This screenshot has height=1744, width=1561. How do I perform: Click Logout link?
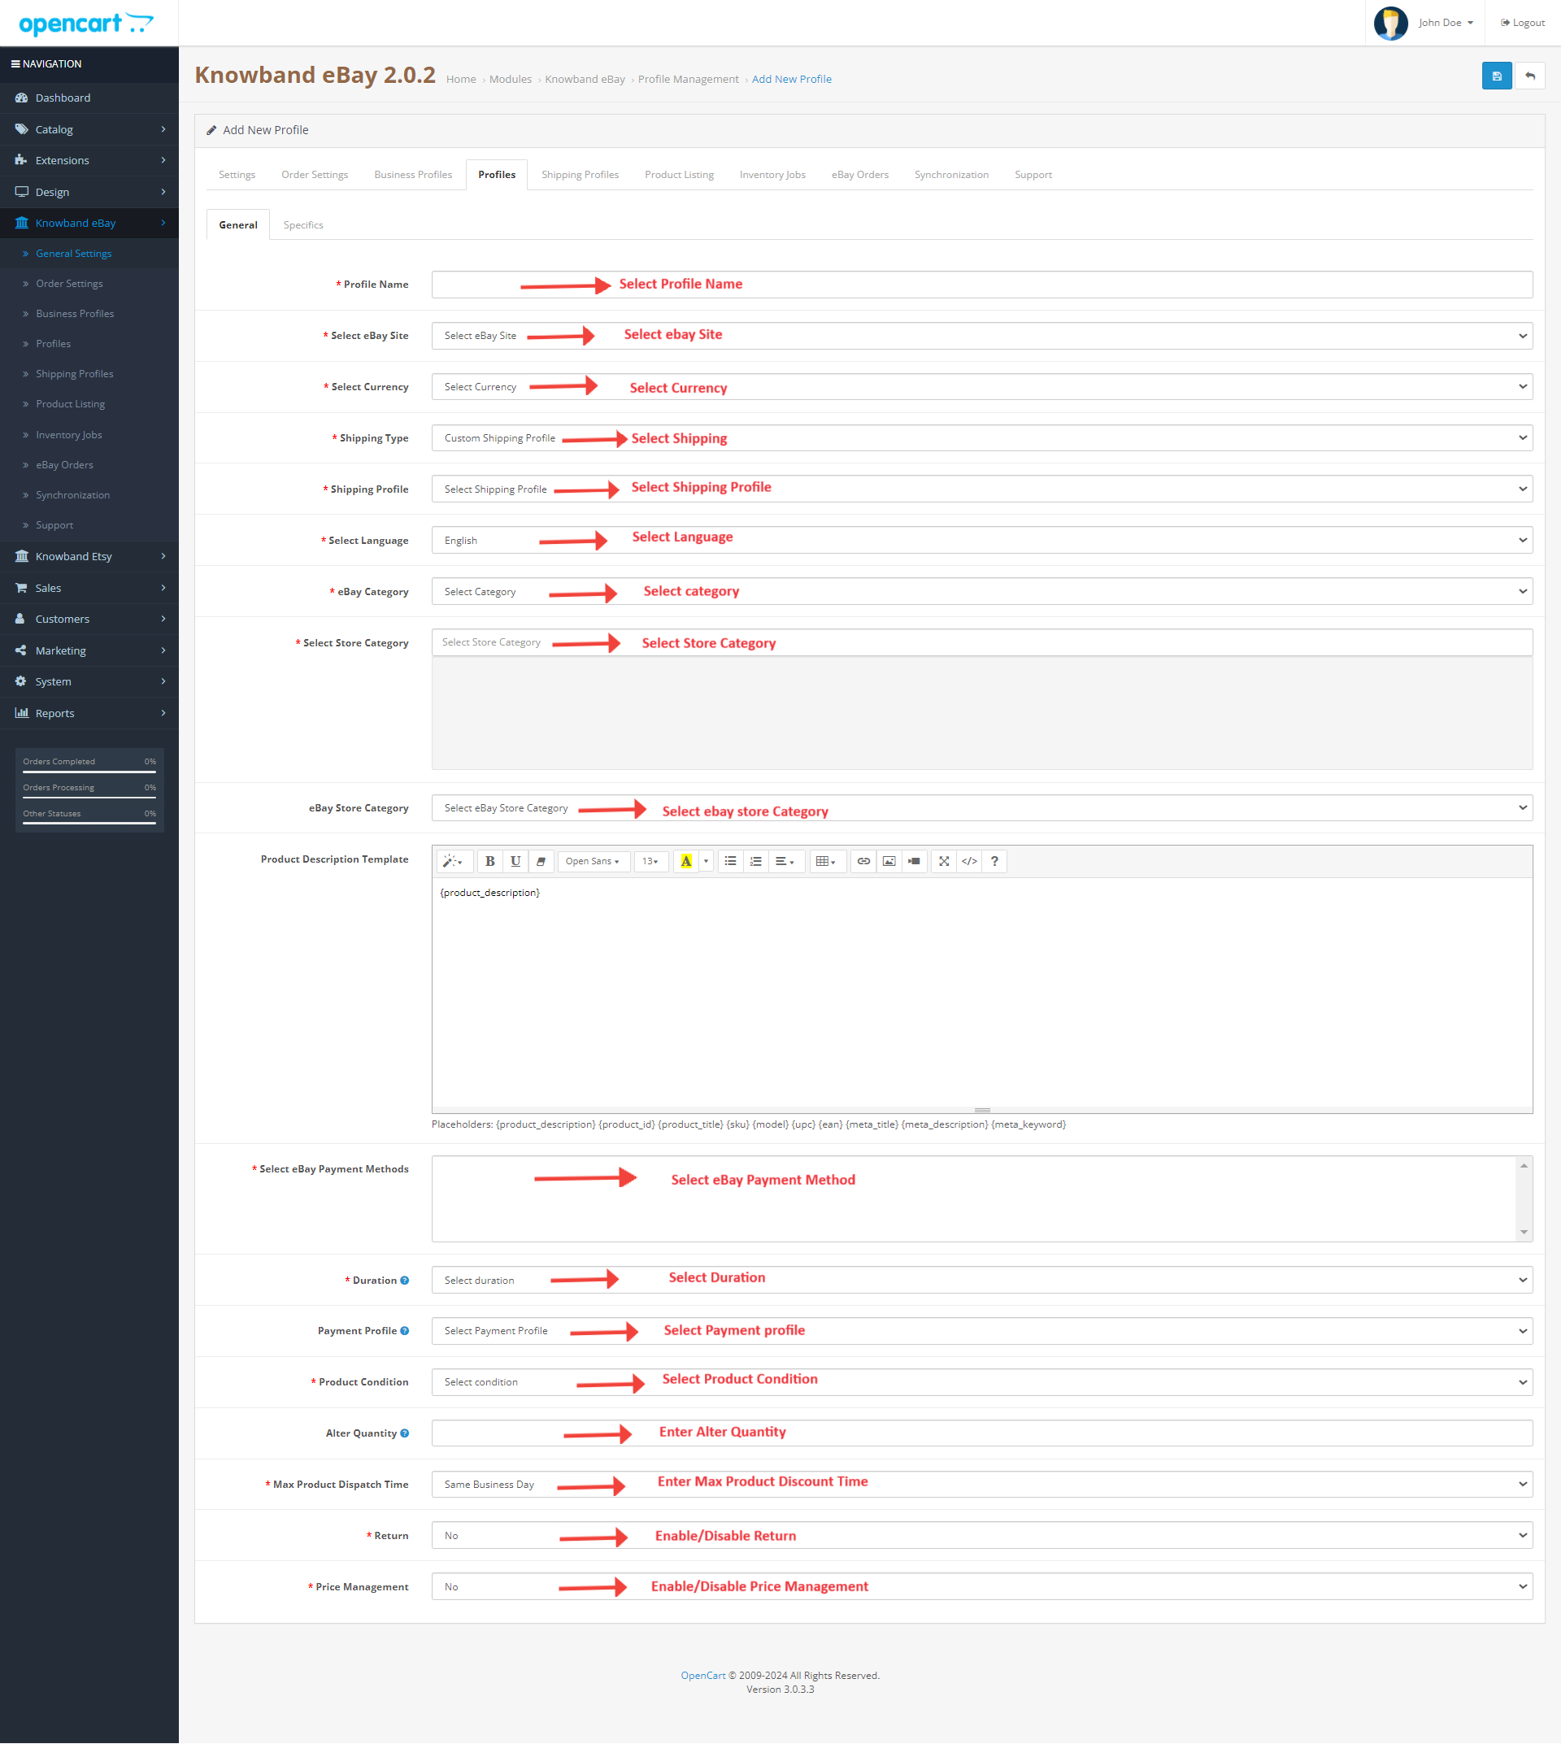pos(1523,23)
